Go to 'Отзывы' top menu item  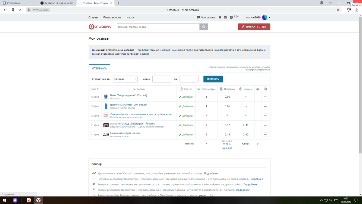[x=93, y=18]
